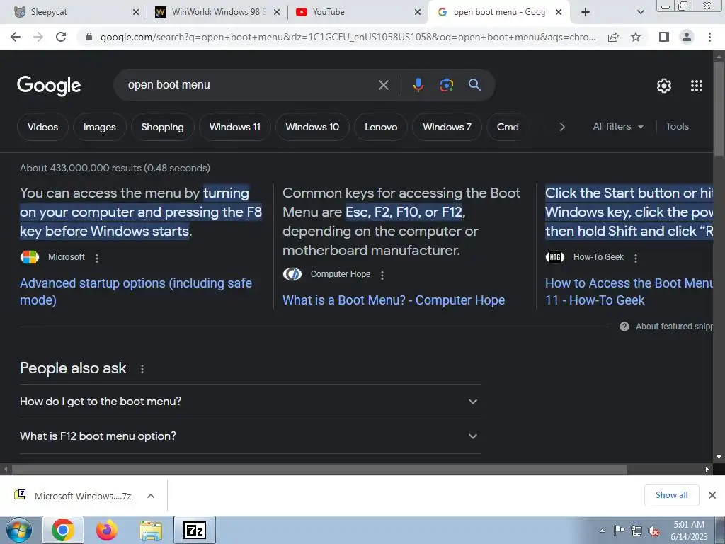Filter results by Videos
725x544 pixels.
(42, 127)
